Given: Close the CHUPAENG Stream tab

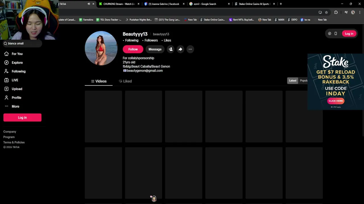Looking at the screenshot, I should [138, 4].
